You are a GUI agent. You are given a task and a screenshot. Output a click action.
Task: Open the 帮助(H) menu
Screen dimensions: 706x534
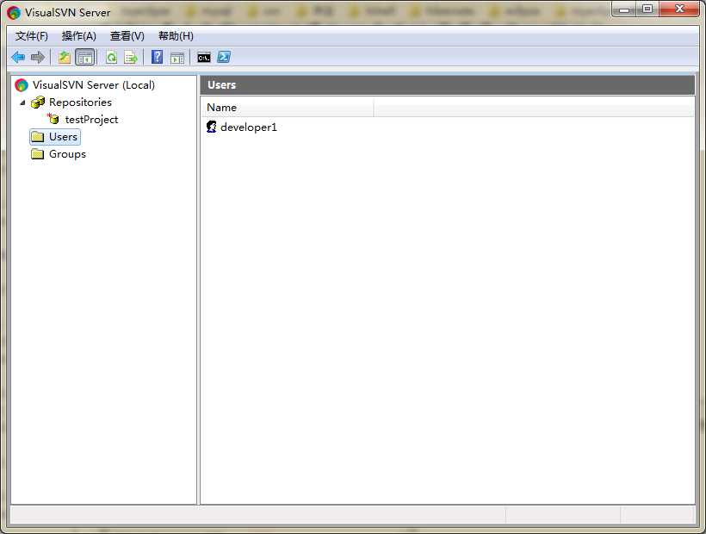coord(176,36)
